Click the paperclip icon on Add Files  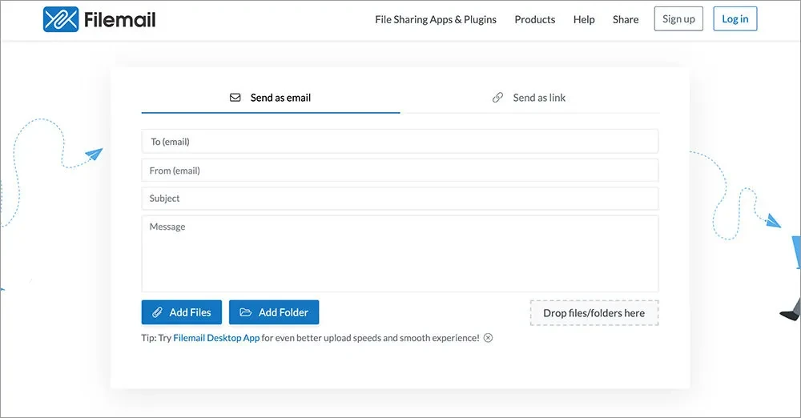[156, 312]
